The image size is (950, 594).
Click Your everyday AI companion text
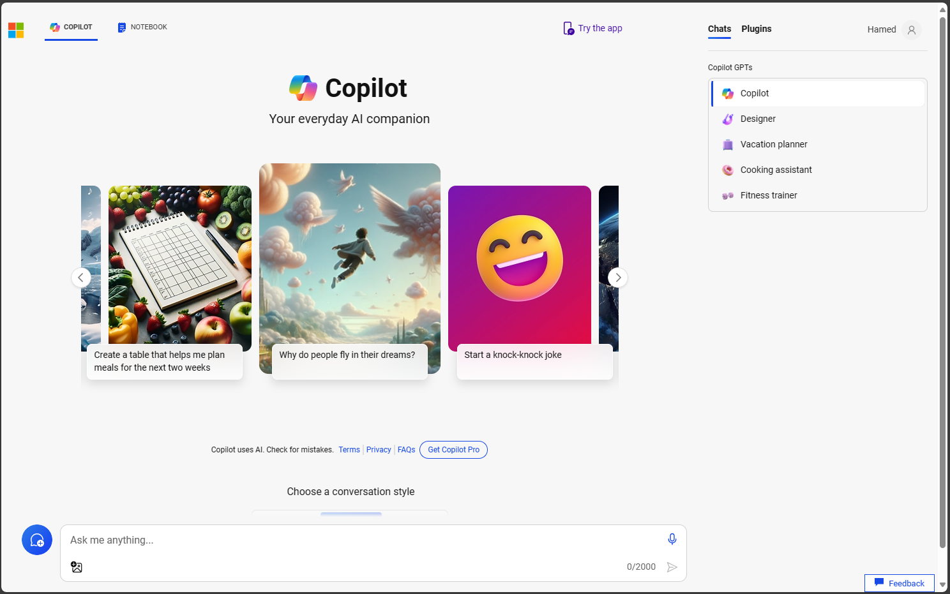coord(349,119)
